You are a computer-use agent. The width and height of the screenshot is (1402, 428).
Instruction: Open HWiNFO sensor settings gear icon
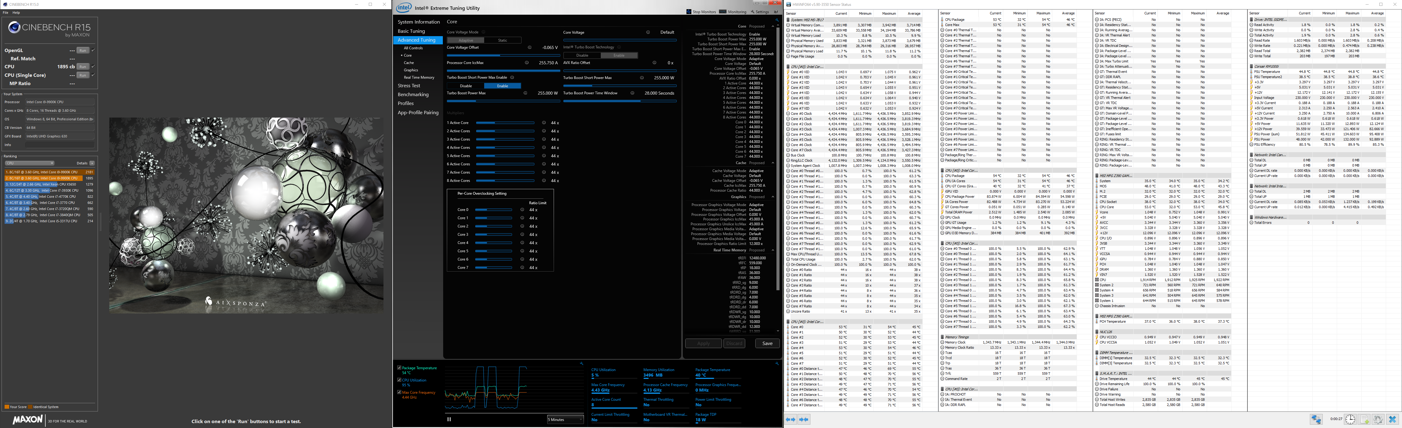pos(1378,419)
